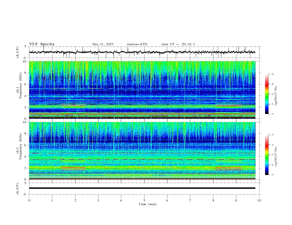Click the 'start UT = 20:10:1' text
This screenshot has height=225, width=292.
click(178, 44)
